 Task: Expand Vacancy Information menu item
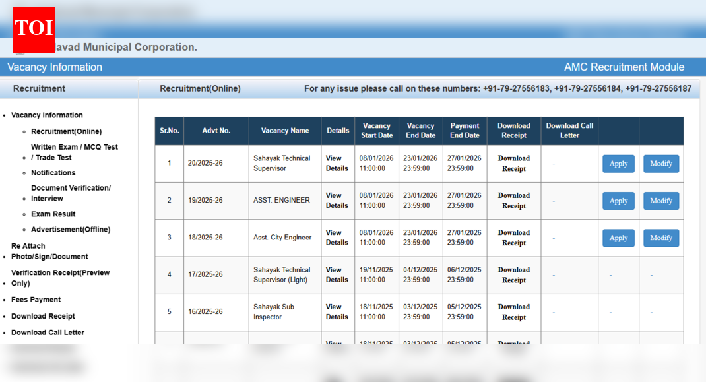[x=47, y=115]
